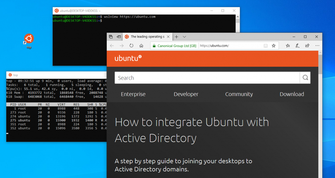Click the RES column header in top
The image size is (335, 178).
(77, 105)
